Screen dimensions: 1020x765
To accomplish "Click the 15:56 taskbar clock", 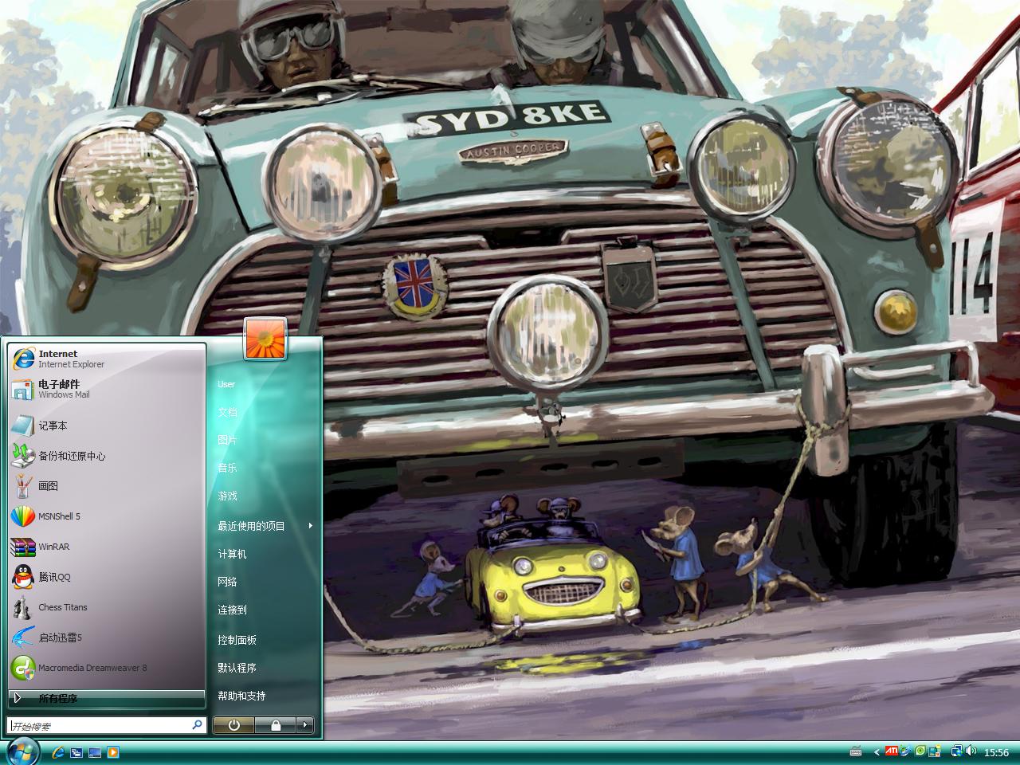I will coord(996,752).
